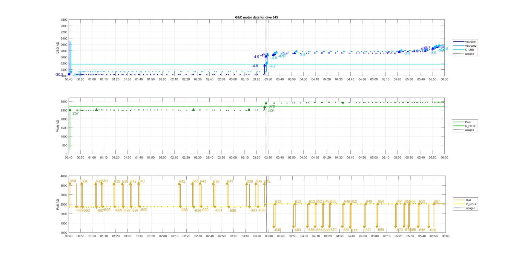
Task: Click the '2400' tick on VBD axis
Action: (64, 38)
